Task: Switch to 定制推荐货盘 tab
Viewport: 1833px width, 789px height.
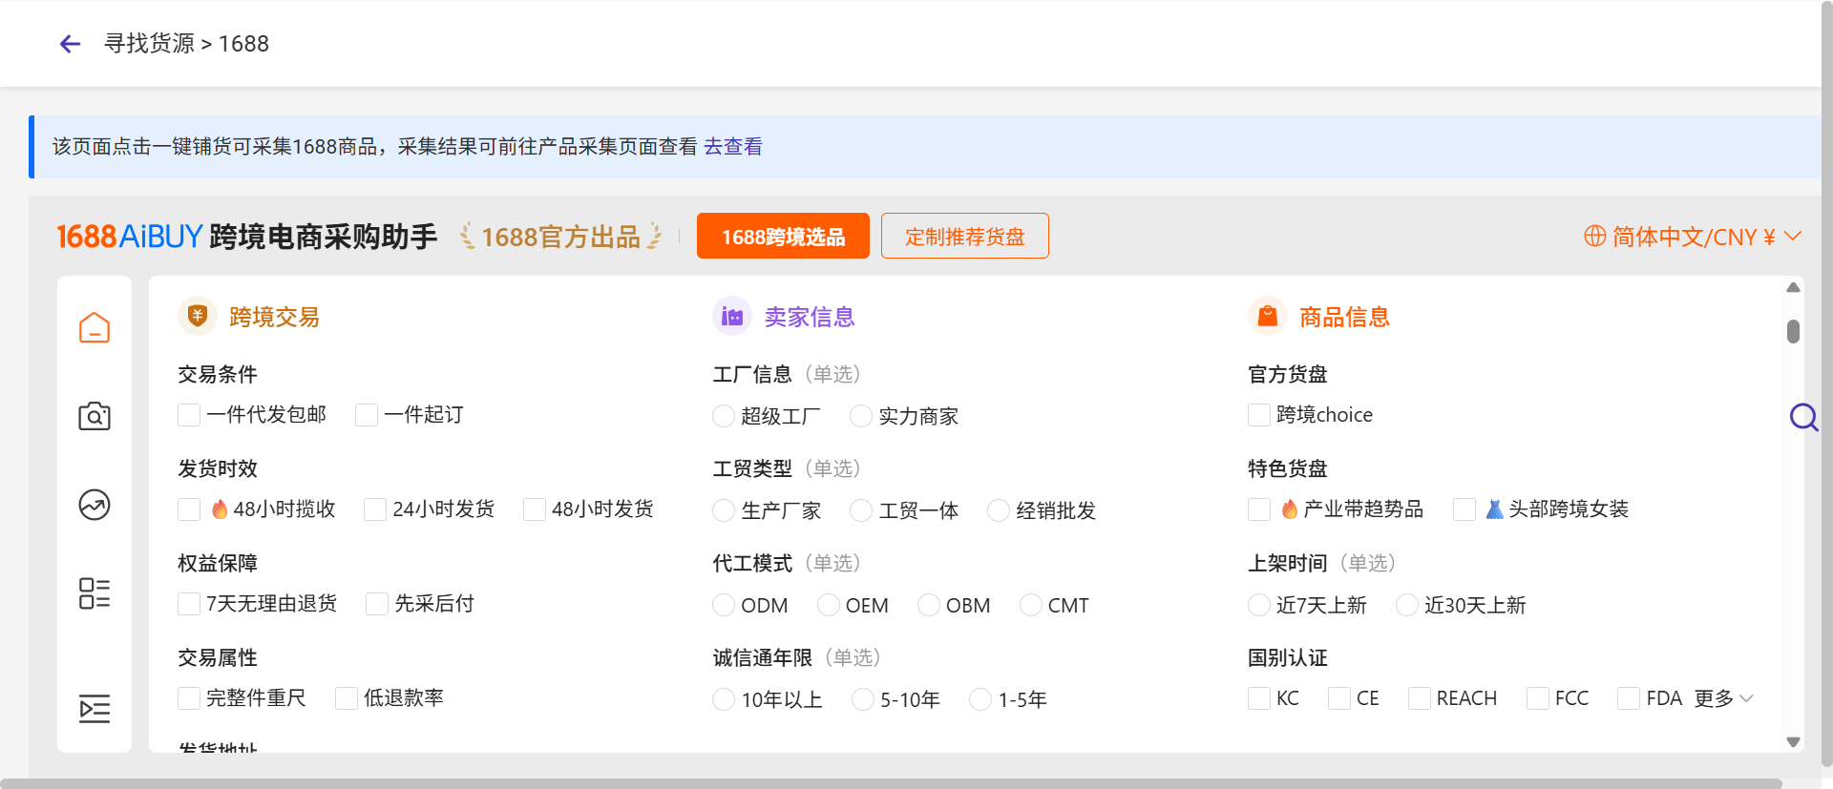Action: 964,236
